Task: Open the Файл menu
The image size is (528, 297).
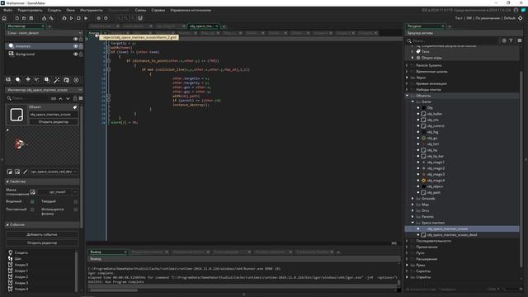Action: [x=8, y=10]
